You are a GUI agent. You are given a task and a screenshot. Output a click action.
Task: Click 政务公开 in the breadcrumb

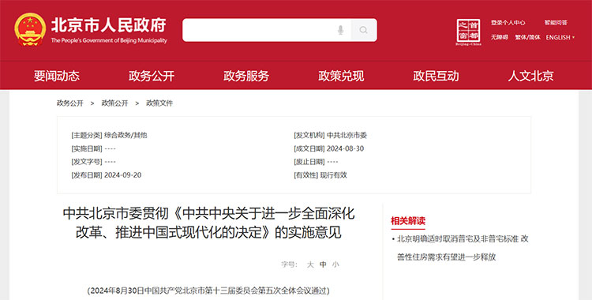click(69, 103)
